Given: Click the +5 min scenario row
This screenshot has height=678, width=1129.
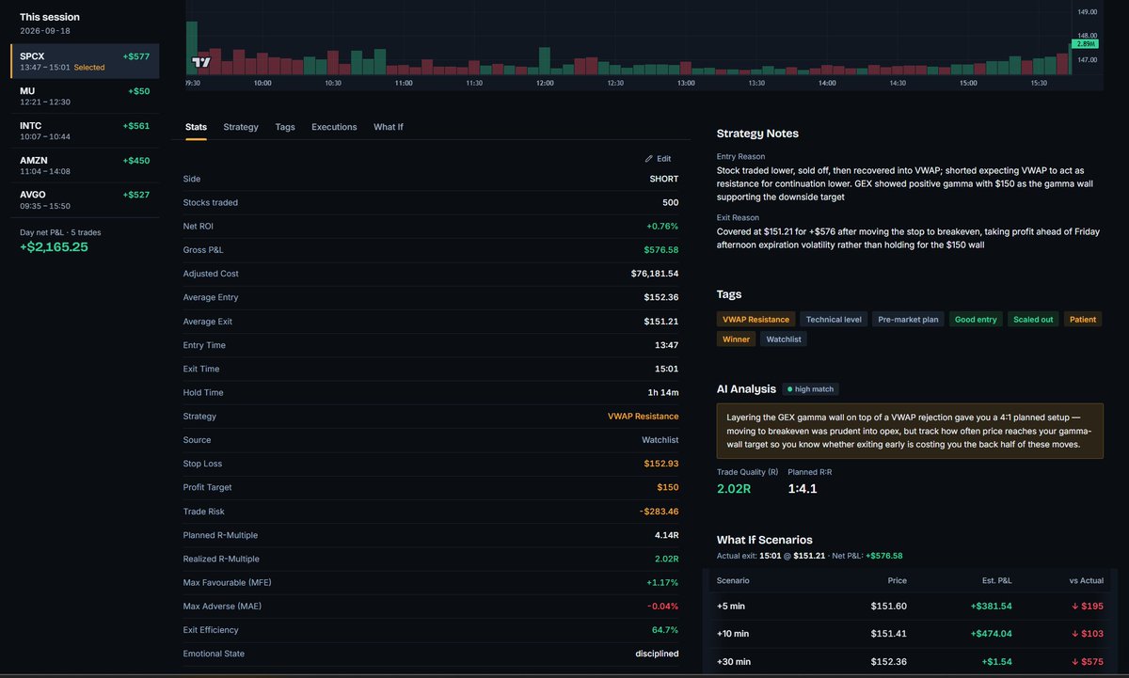Looking at the screenshot, I should 909,607.
